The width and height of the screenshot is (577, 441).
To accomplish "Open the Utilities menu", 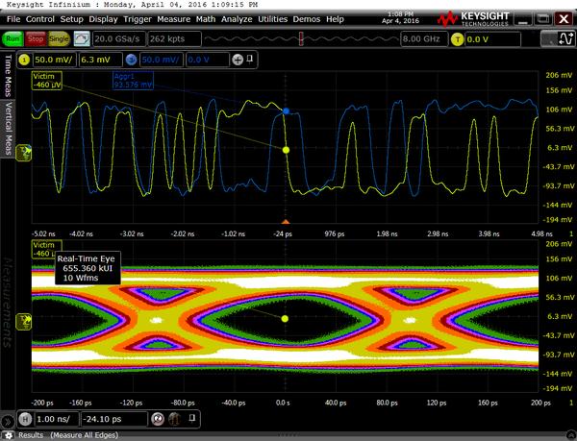I will tap(273, 19).
